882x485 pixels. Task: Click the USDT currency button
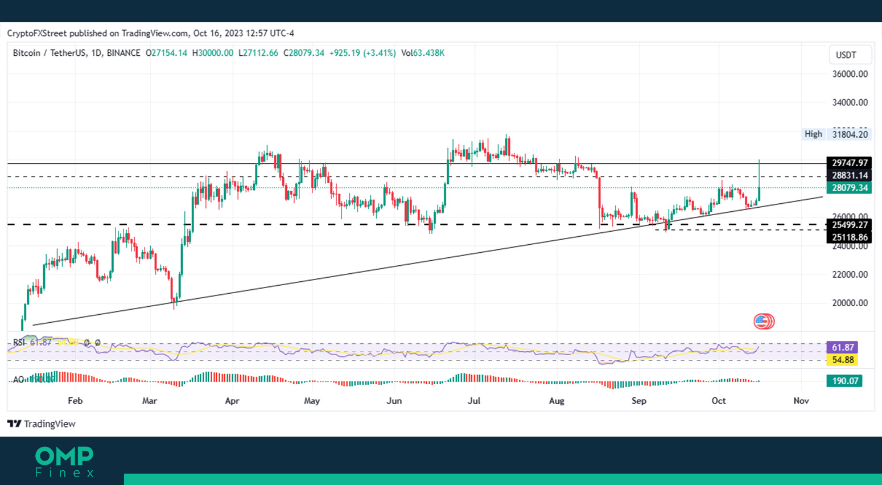click(x=850, y=55)
